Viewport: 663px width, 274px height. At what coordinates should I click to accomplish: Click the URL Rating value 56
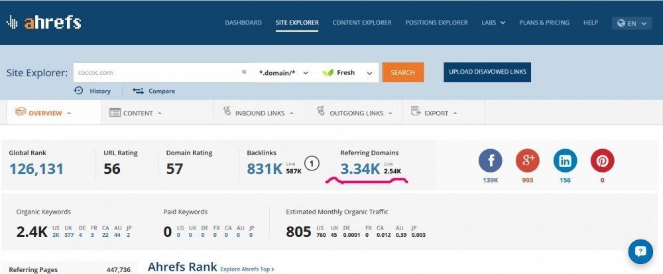[112, 169]
